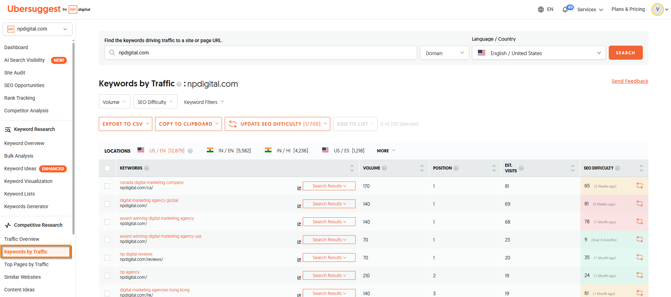Sort table by Est. Visits arrows
Image resolution: width=671 pixels, height=297 pixels.
(573, 168)
